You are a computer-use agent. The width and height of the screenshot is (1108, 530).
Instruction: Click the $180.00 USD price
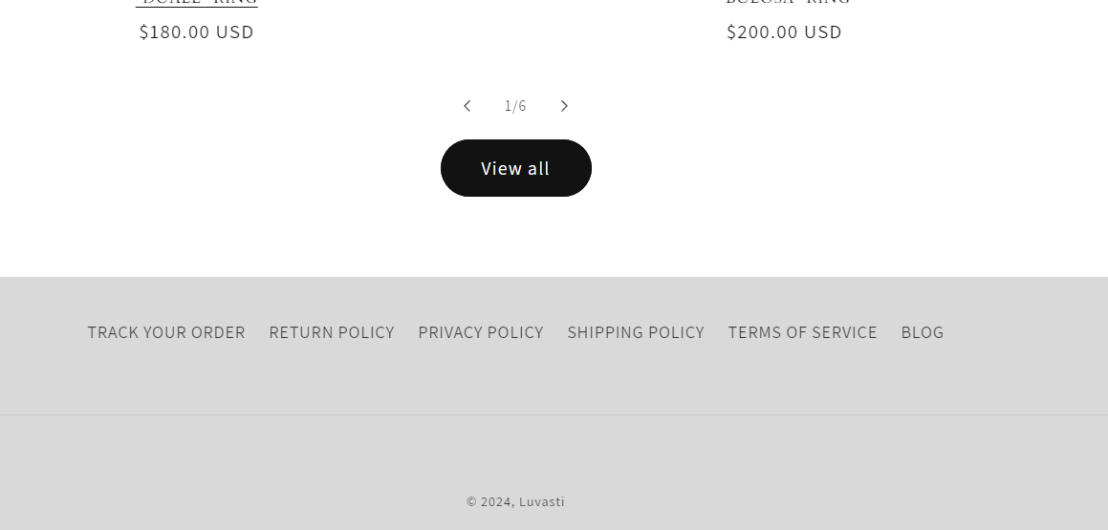(x=197, y=32)
